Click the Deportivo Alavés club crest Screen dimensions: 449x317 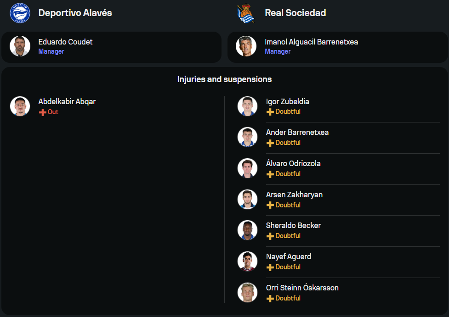(x=20, y=13)
